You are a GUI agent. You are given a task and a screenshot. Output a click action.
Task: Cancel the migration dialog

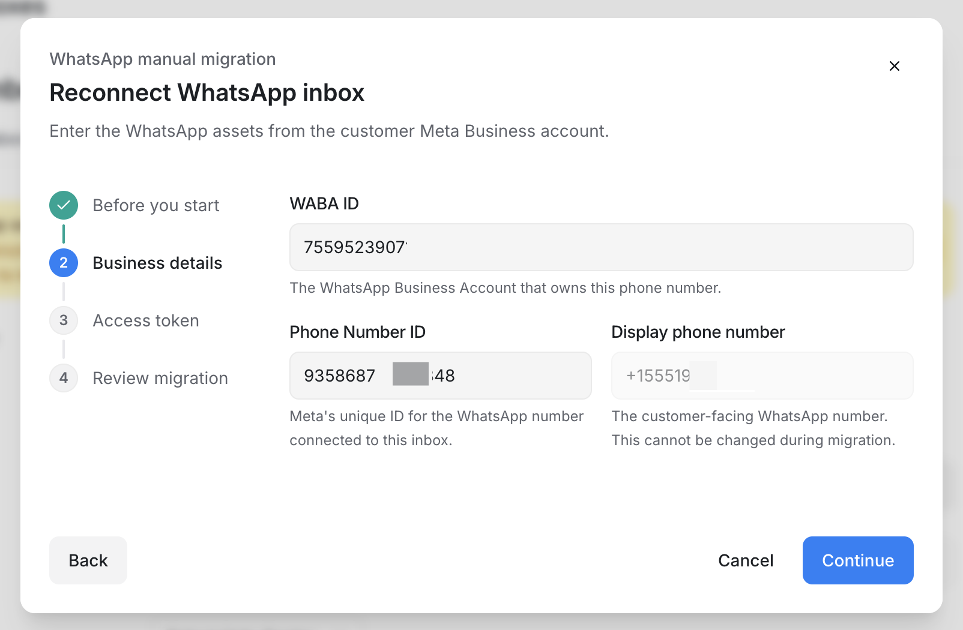tap(746, 560)
